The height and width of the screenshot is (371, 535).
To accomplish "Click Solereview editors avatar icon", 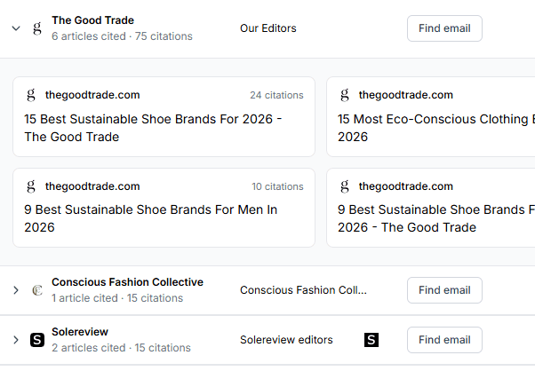I will coord(371,340).
